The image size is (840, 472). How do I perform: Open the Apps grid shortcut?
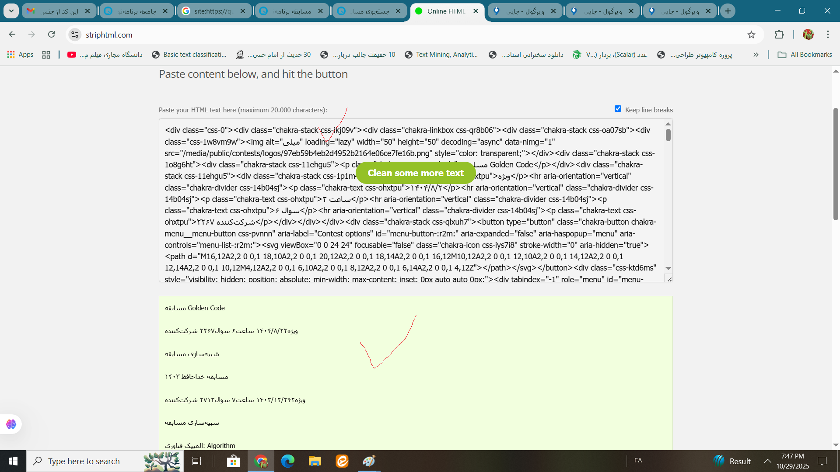[x=20, y=55]
